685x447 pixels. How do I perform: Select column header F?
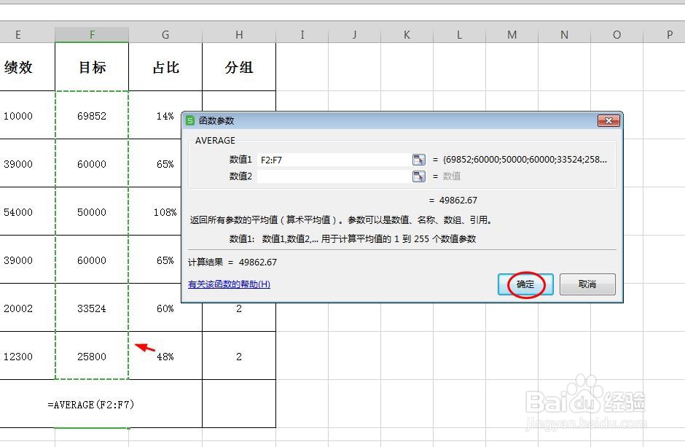(x=92, y=34)
